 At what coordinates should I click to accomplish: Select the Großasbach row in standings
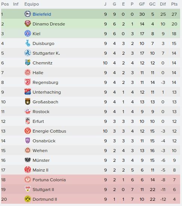(91, 102)
